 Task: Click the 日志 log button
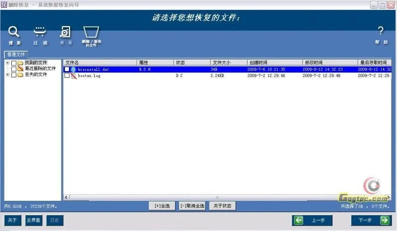[x=55, y=220]
